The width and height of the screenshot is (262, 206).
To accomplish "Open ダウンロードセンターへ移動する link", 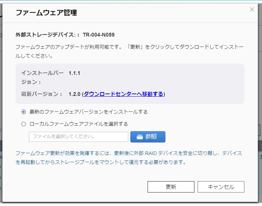I will (x=123, y=94).
